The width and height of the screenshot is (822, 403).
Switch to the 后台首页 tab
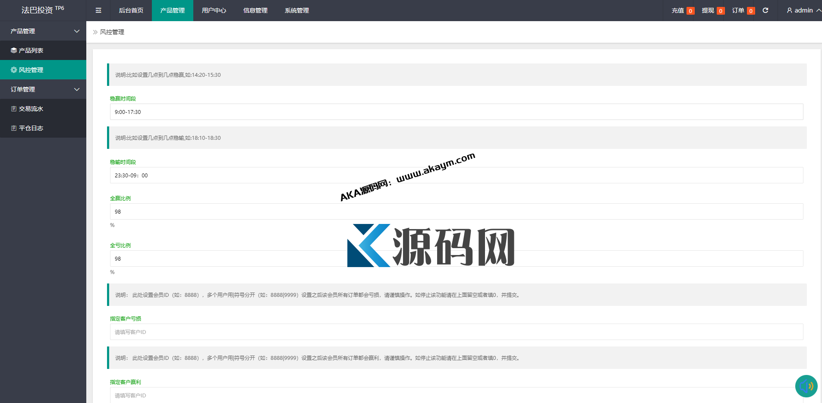pyautogui.click(x=131, y=10)
